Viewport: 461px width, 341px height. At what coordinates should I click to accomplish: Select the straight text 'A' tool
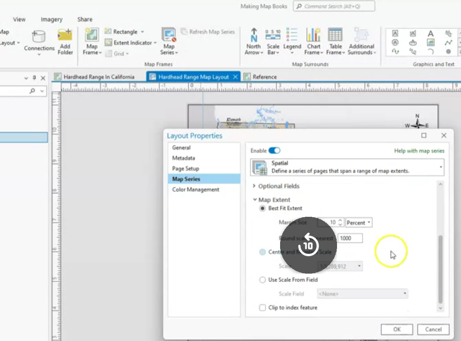tap(430, 33)
